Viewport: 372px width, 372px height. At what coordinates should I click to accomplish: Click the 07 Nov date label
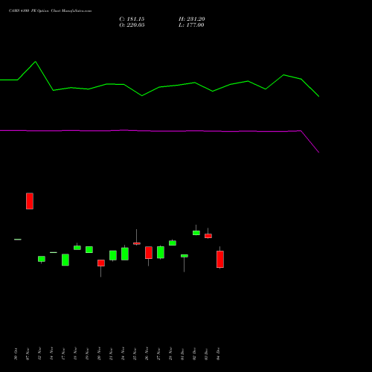(28, 354)
